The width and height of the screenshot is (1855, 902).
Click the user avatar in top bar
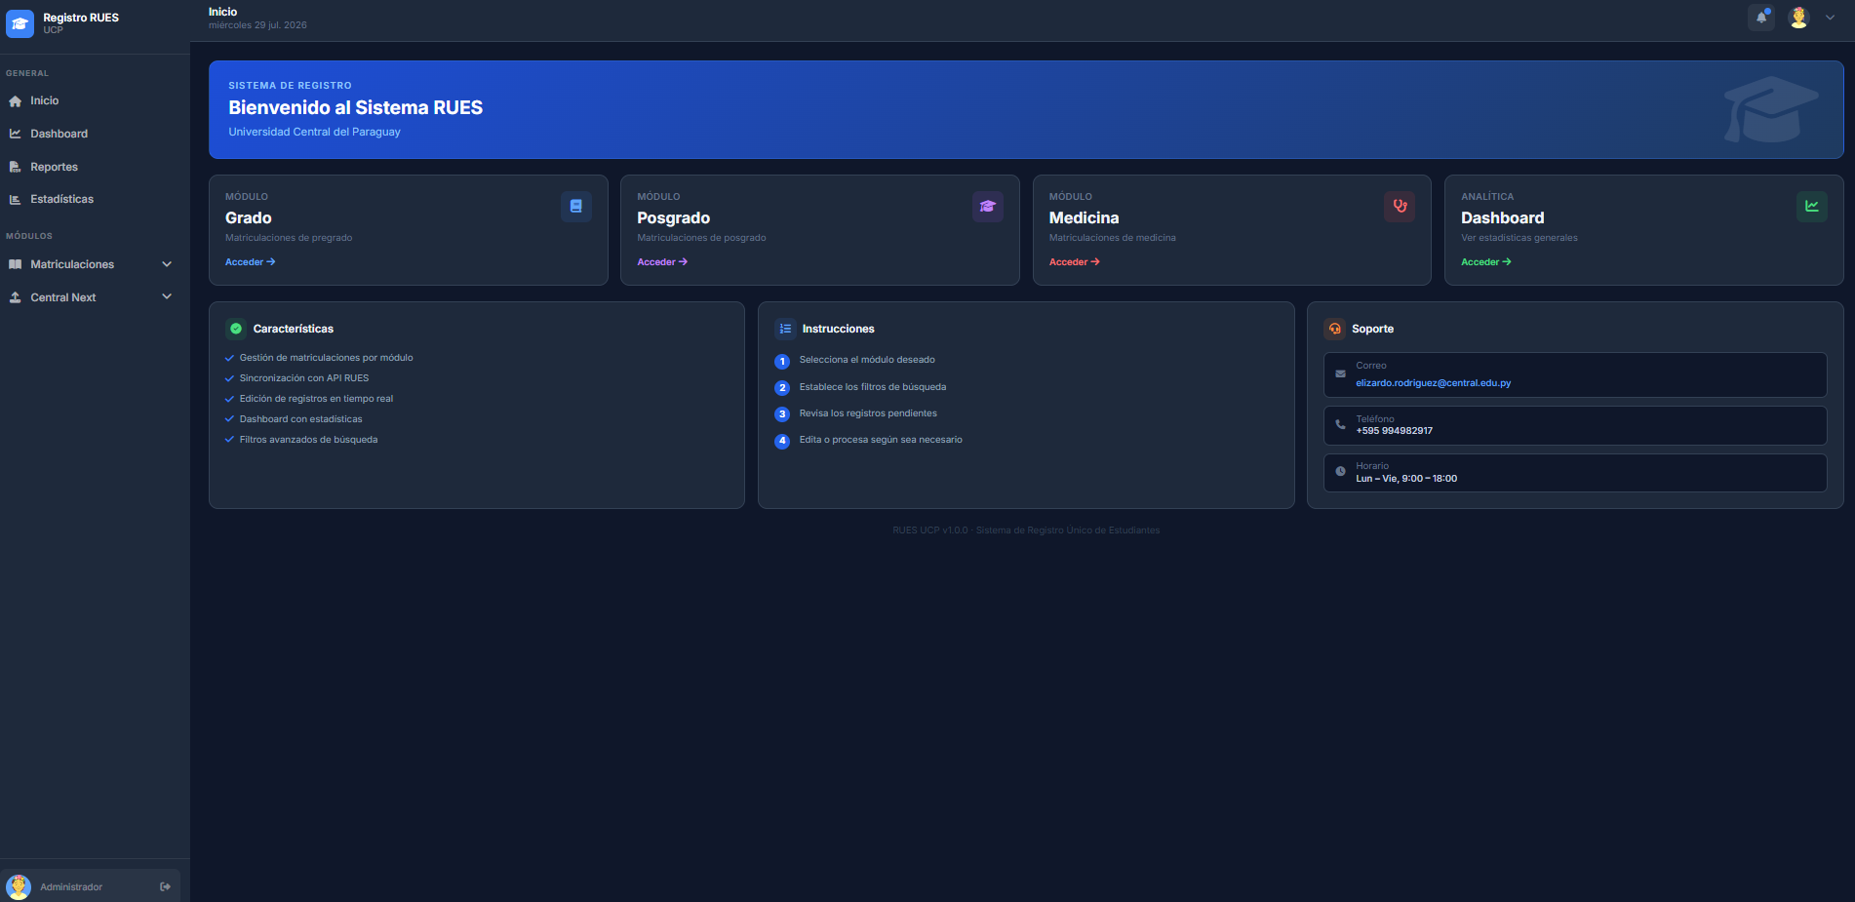[x=1798, y=18]
